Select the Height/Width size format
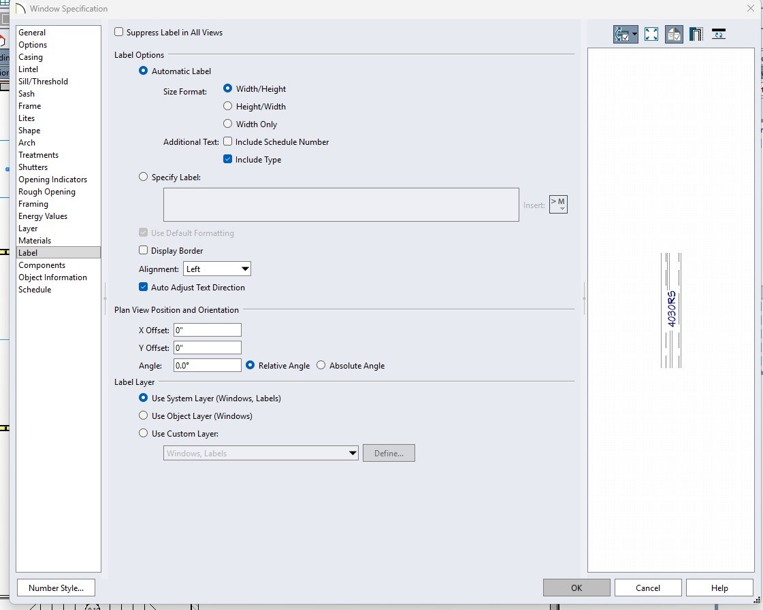Screen dimensions: 763x610 point(228,107)
